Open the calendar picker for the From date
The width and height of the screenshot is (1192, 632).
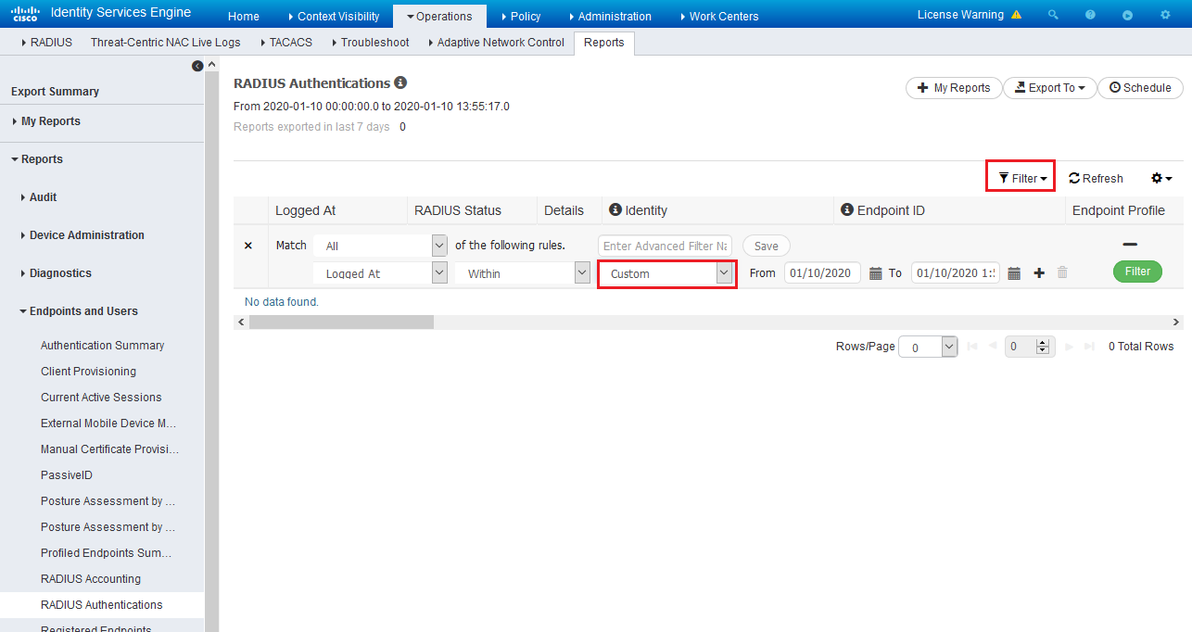coord(875,273)
